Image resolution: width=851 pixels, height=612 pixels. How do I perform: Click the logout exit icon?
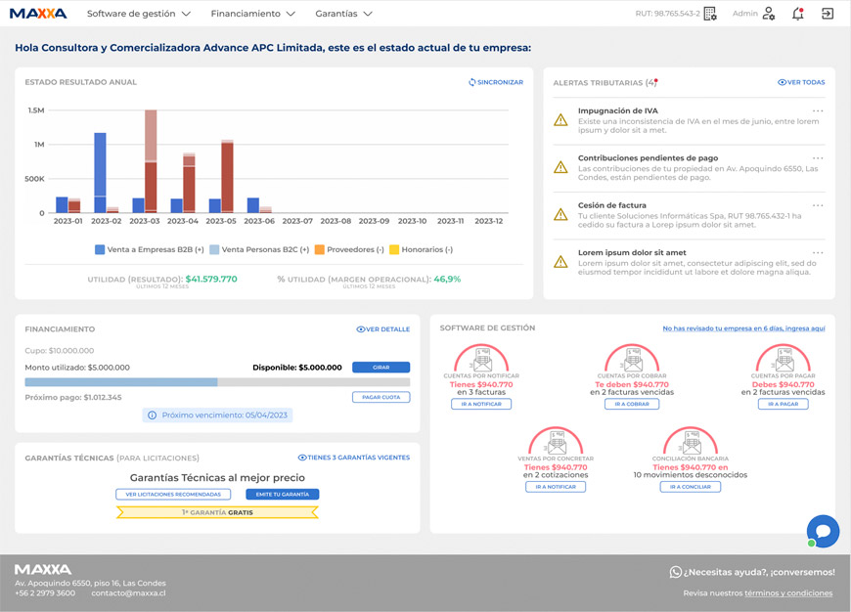pyautogui.click(x=828, y=14)
